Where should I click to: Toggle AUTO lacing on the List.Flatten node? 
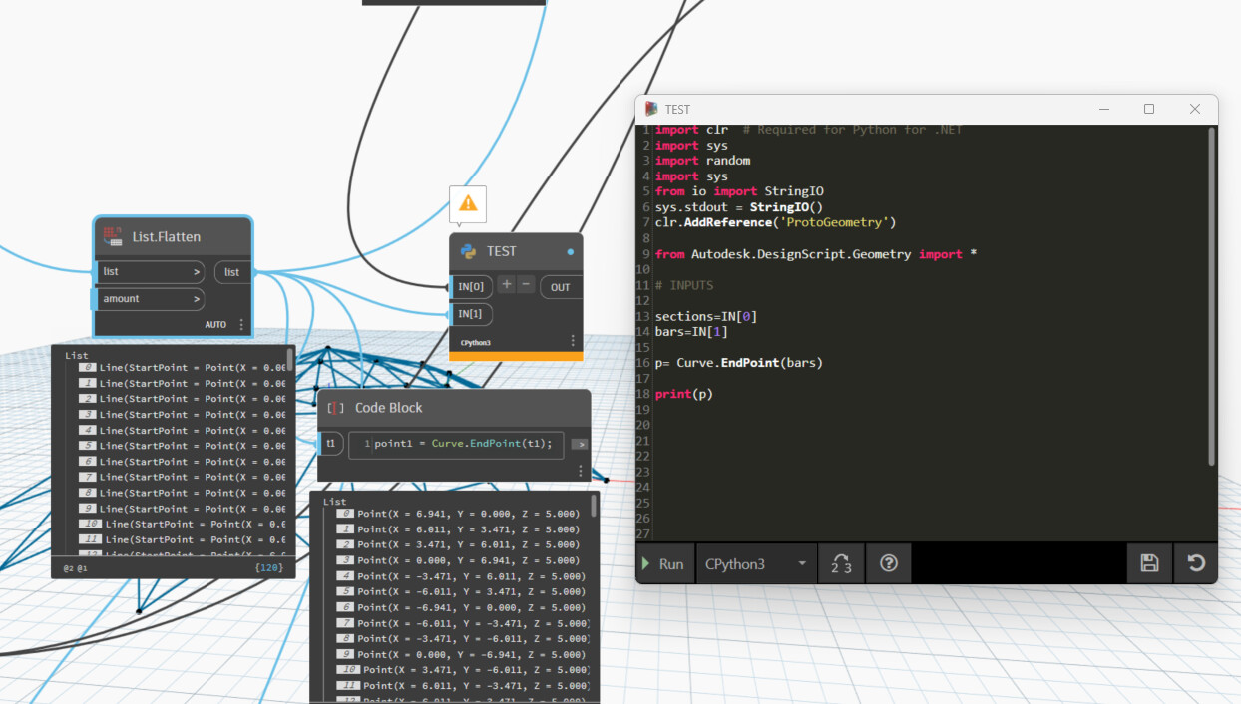(x=214, y=323)
